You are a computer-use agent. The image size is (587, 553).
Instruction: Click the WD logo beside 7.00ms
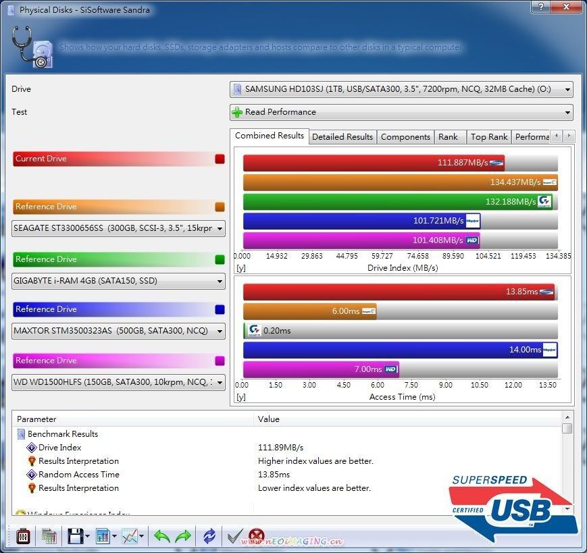click(390, 369)
